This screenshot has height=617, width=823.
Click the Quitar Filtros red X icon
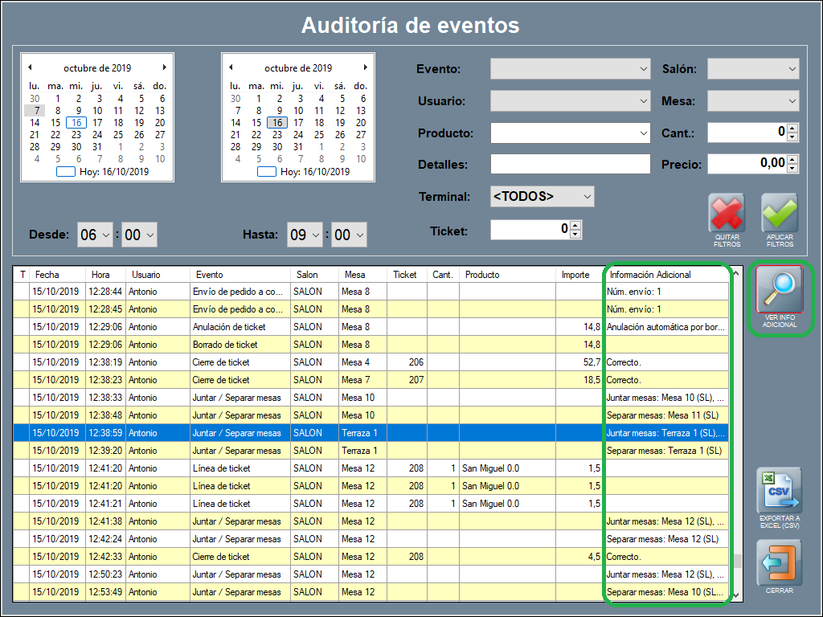click(727, 213)
